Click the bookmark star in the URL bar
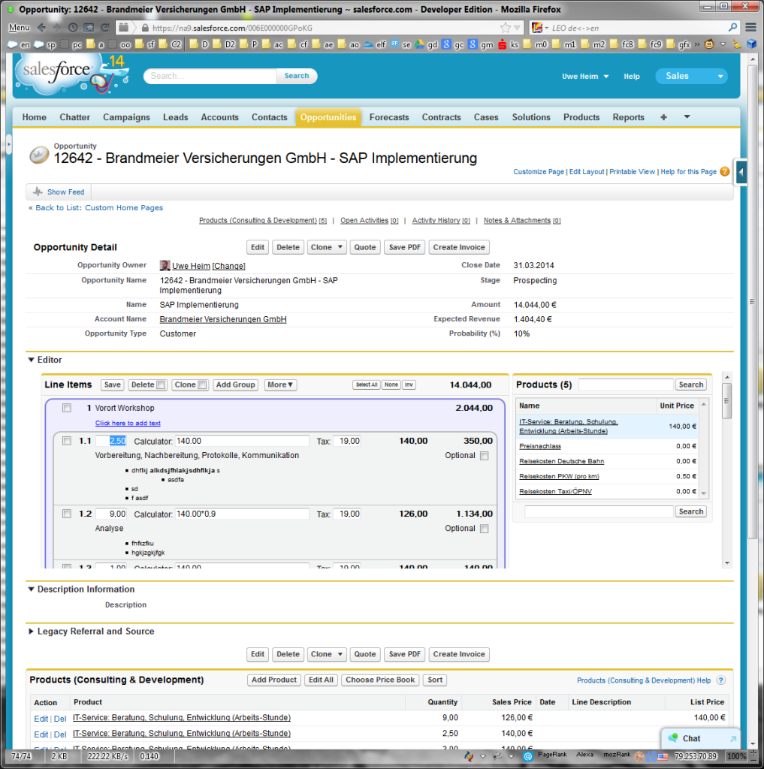This screenshot has height=769, width=764. pyautogui.click(x=506, y=28)
